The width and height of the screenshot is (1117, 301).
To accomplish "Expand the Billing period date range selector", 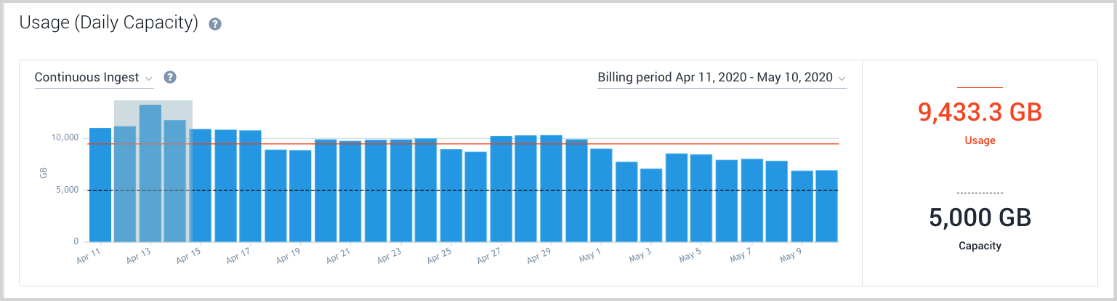I will coord(722,78).
